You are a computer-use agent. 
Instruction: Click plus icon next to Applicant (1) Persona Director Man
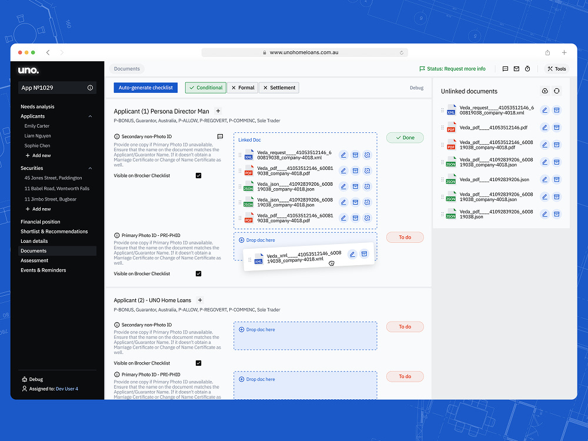tap(218, 111)
